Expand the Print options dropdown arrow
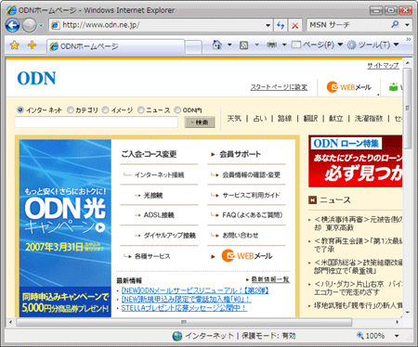 coord(284,45)
